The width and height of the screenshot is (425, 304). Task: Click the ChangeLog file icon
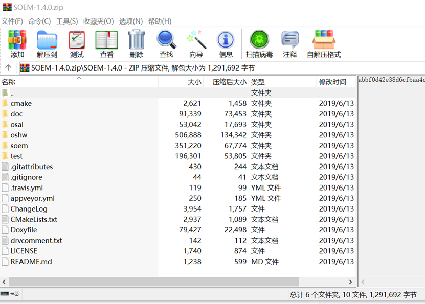(x=5, y=208)
